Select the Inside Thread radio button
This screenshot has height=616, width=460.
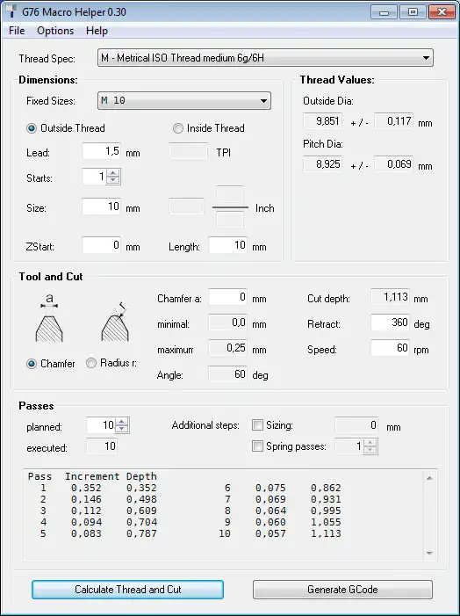(x=178, y=128)
